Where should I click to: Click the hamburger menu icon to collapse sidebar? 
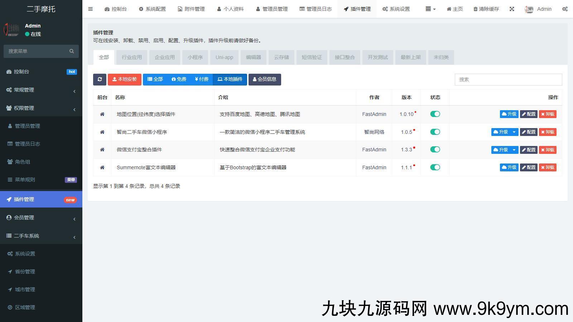(x=90, y=9)
